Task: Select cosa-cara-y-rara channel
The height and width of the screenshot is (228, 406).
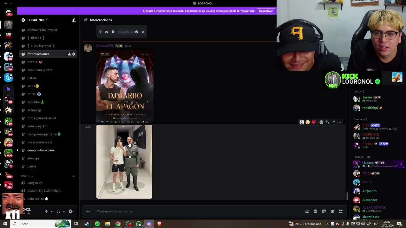Action: point(48,70)
